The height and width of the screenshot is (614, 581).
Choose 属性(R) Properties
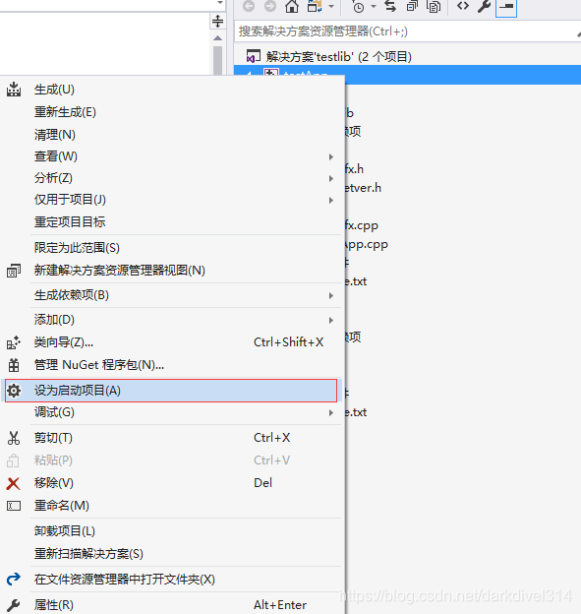pyautogui.click(x=172, y=605)
